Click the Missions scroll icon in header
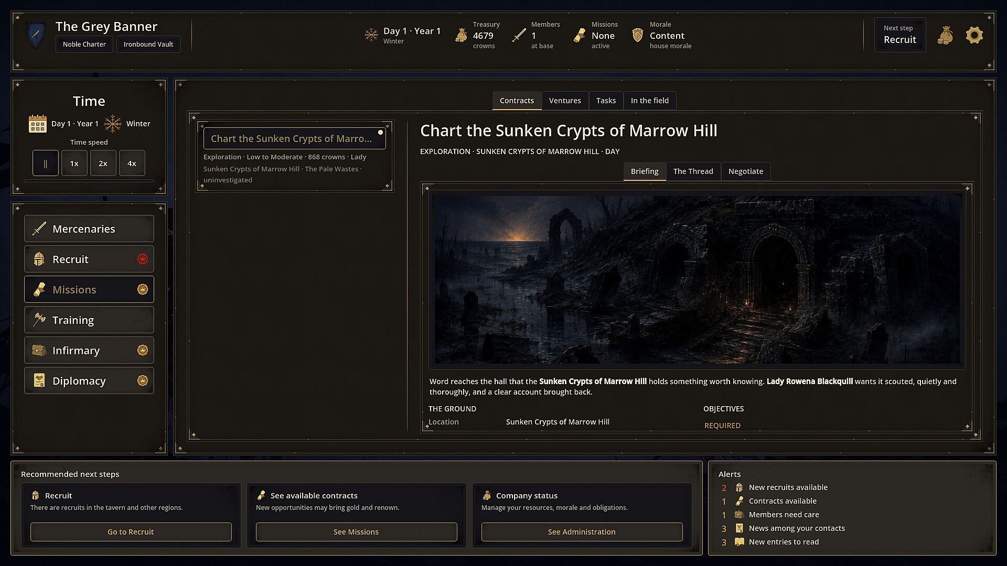1007x566 pixels. tap(579, 35)
